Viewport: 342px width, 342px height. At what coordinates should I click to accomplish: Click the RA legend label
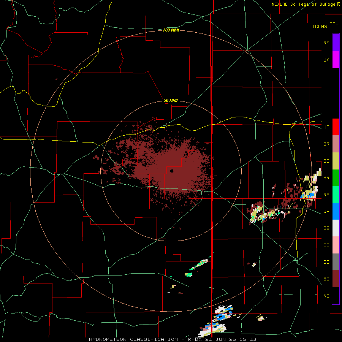pos(326,195)
